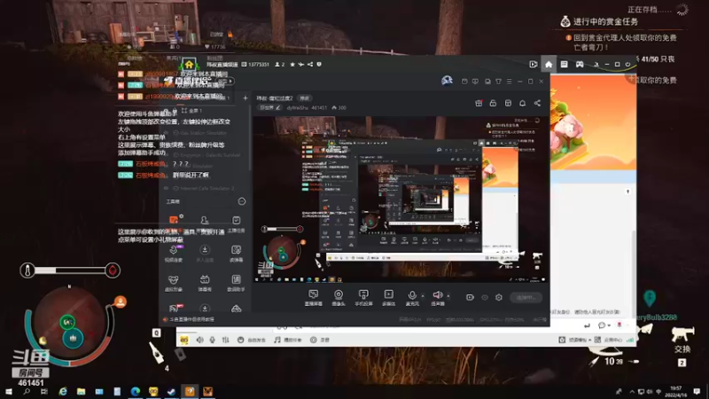This screenshot has height=399, width=709.
Task: Add a camera source (摄像头)
Action: tap(339, 297)
